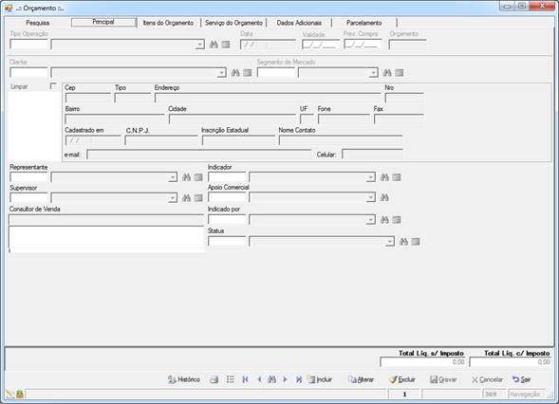
Task: Expand the Segmento de Mercado dropdown
Action: tap(373, 73)
